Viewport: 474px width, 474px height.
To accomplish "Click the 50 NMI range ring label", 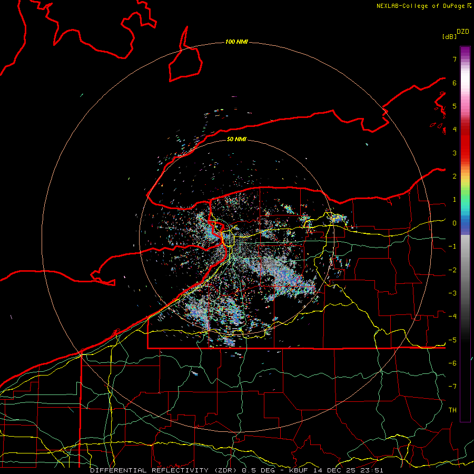I will [236, 139].
